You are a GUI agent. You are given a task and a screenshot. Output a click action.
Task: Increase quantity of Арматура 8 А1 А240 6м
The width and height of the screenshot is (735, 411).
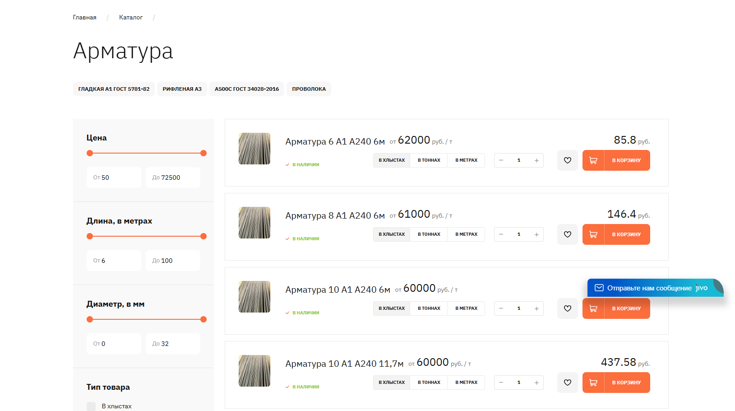(536, 234)
